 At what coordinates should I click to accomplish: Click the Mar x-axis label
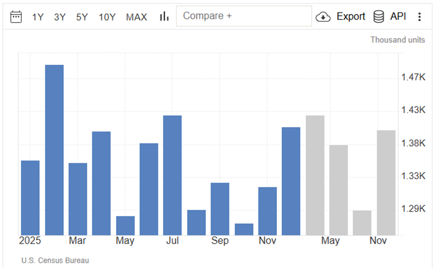pyautogui.click(x=77, y=241)
